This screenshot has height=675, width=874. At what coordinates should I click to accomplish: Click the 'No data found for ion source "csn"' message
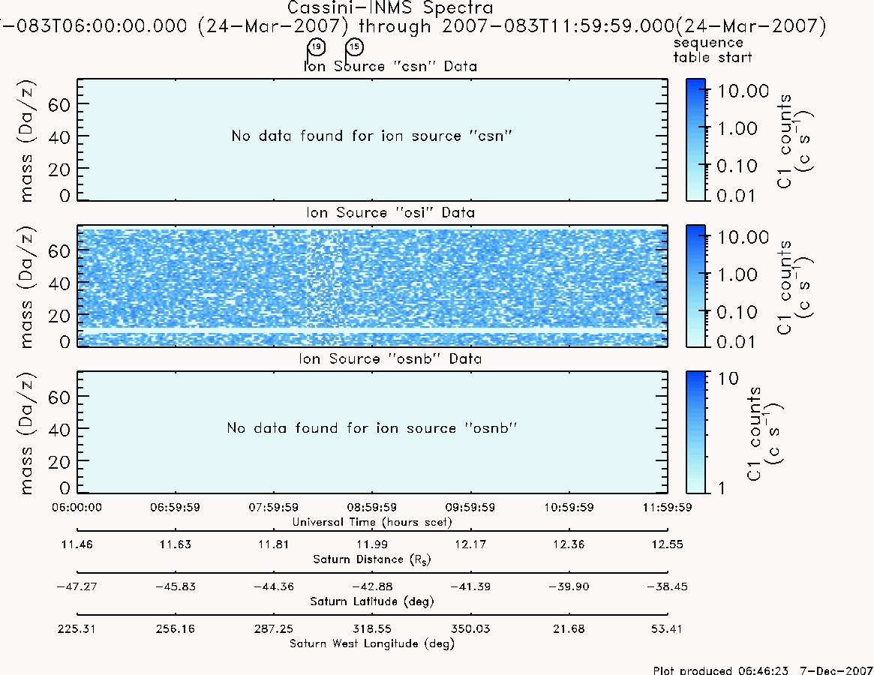[x=372, y=136]
